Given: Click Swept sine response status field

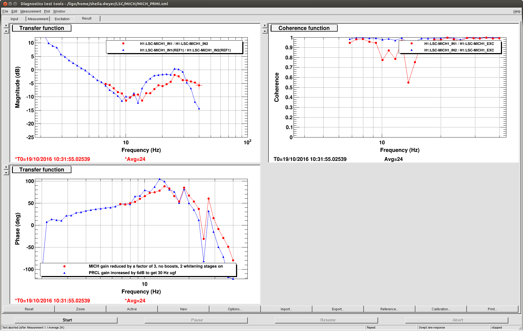Looking at the screenshot, I should click(453, 327).
